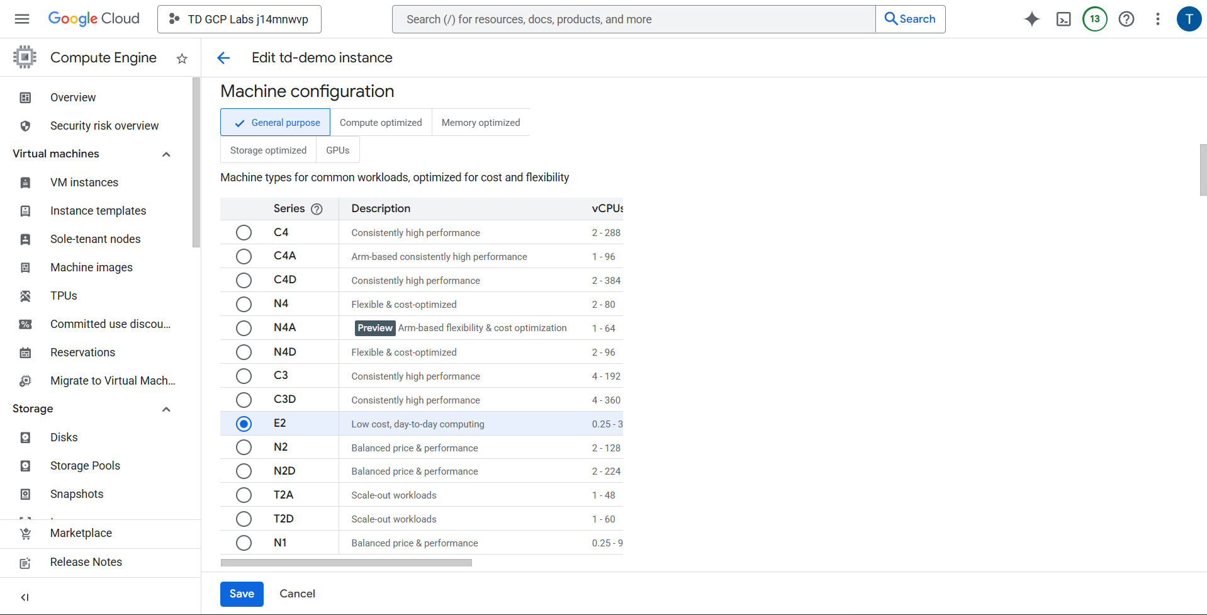The height and width of the screenshot is (615, 1207).
Task: Click the Series help info icon
Action: coord(317,209)
